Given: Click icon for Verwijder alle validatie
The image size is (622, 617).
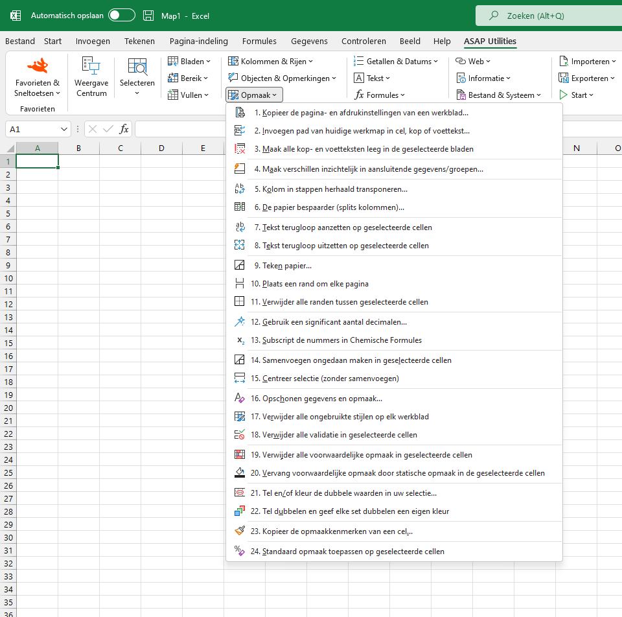Looking at the screenshot, I should tap(240, 434).
